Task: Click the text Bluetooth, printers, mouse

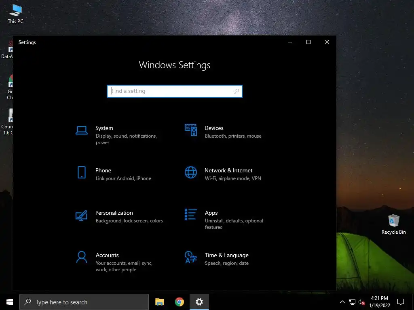Action: coord(233,136)
